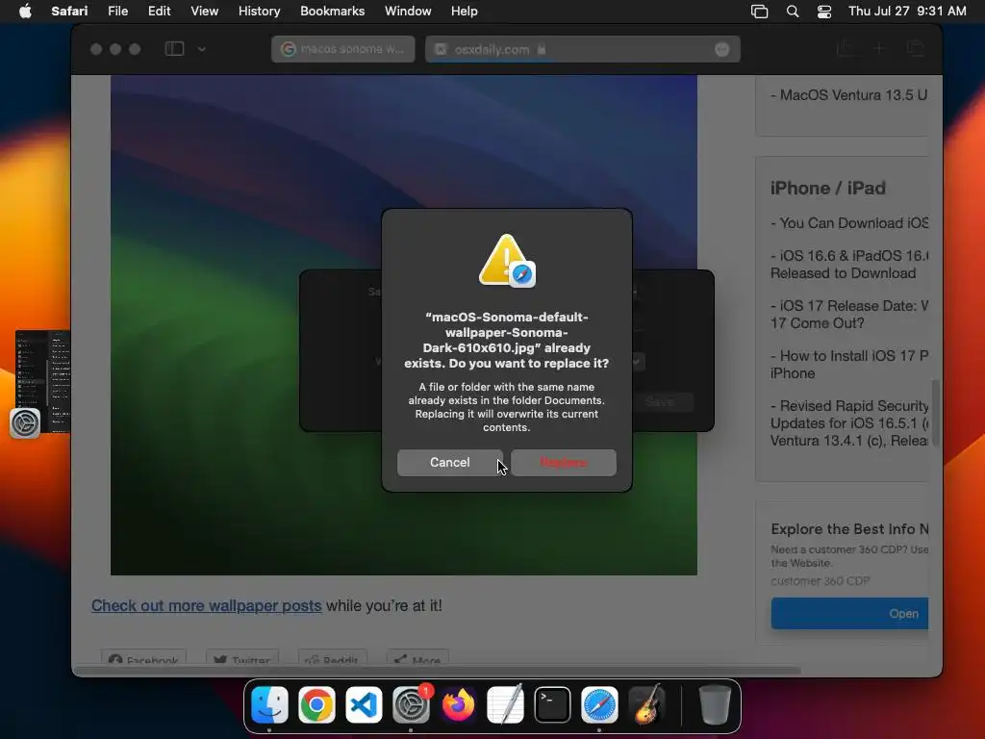Image resolution: width=985 pixels, height=739 pixels.
Task: Click the blue Open ad button
Action: tap(849, 613)
